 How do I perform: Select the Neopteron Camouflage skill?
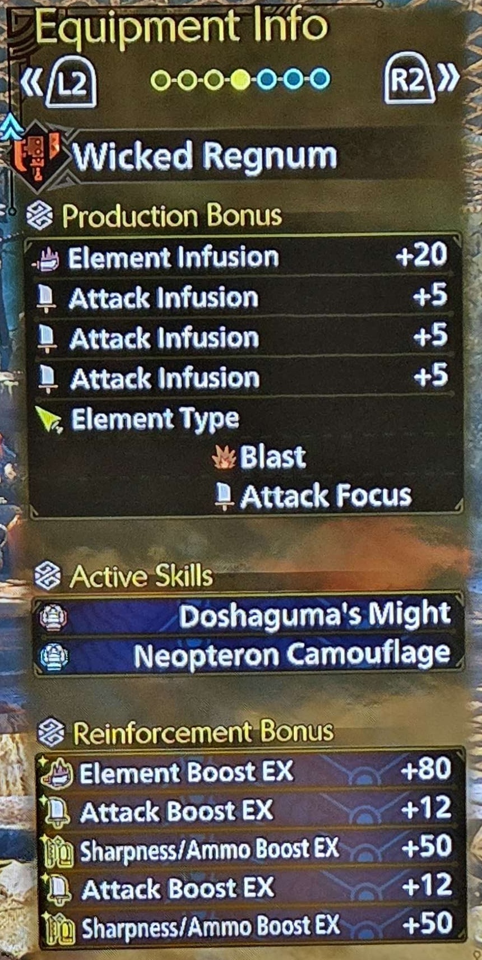point(249,655)
